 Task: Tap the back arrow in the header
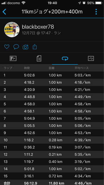[x=4, y=12]
